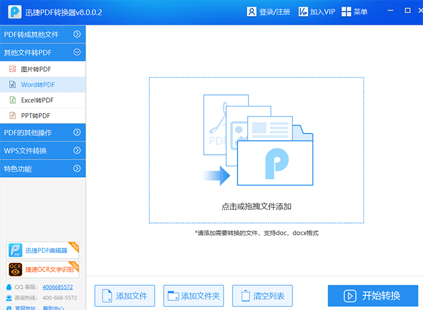The image size is (423, 310).
Task: Open the 菜单 menu
Action: pyautogui.click(x=360, y=12)
